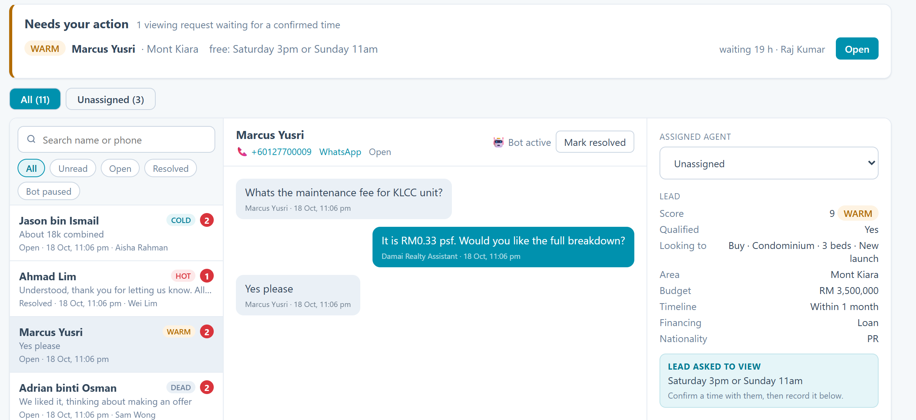Click the HOT tag on Ahmad Lim
Screen dimensions: 916x420
pyautogui.click(x=183, y=276)
